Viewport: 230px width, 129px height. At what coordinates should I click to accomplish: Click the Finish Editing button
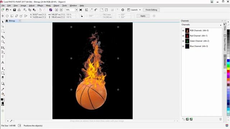coord(151,10)
